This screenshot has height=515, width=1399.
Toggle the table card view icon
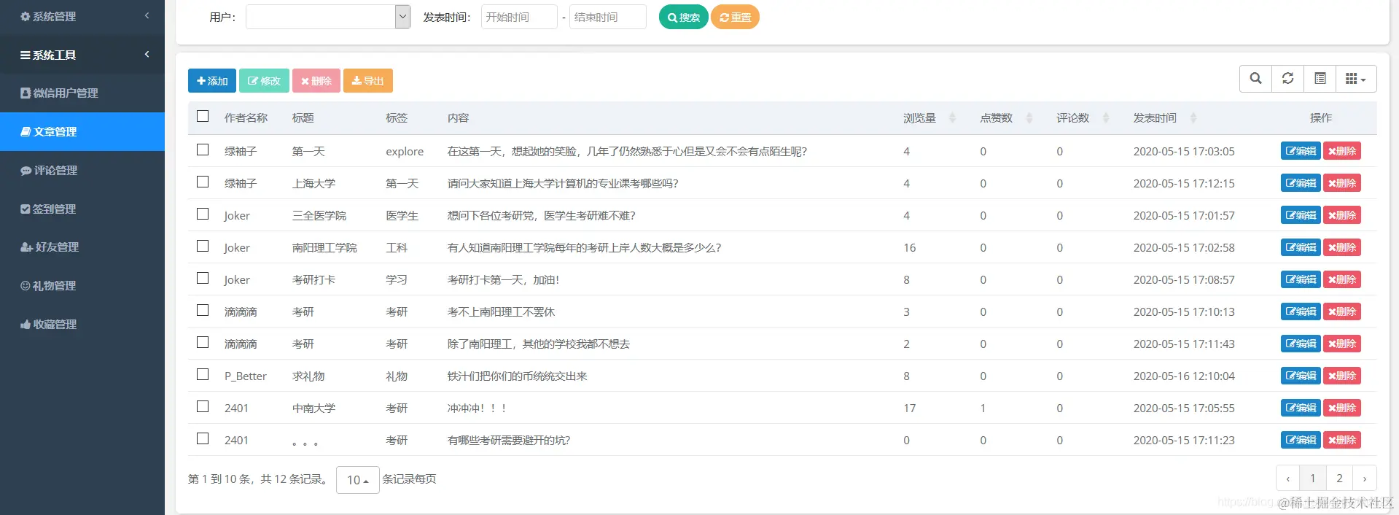(1320, 79)
